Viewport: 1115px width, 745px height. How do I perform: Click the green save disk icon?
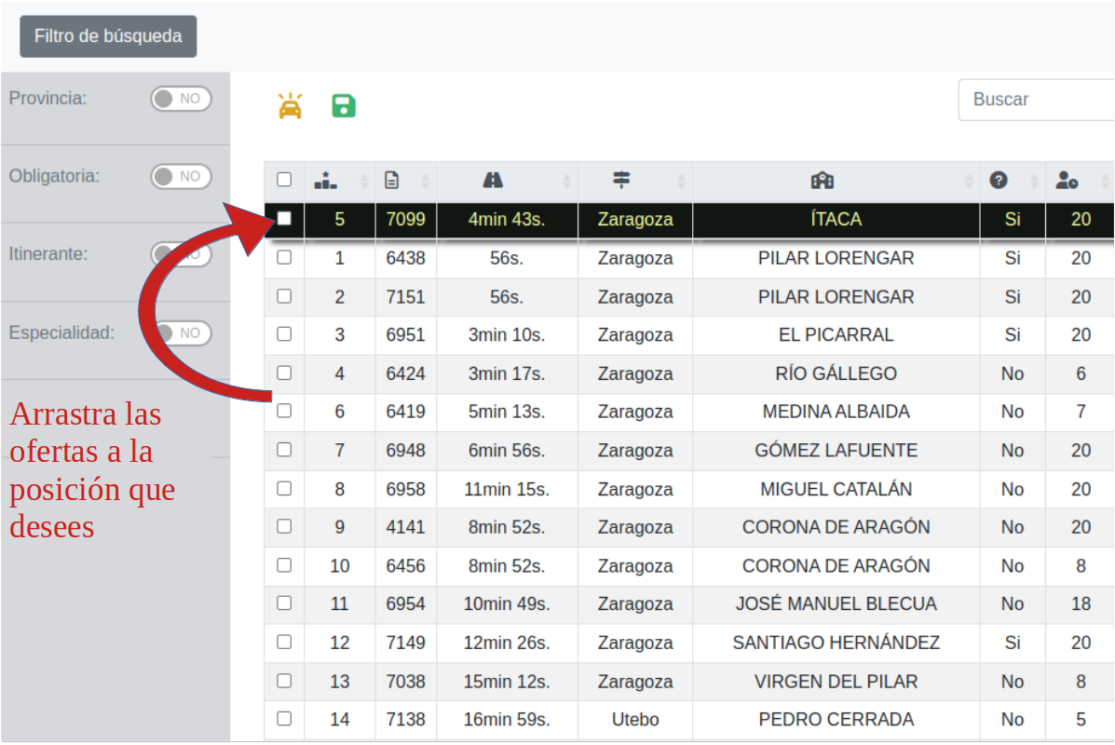[344, 105]
